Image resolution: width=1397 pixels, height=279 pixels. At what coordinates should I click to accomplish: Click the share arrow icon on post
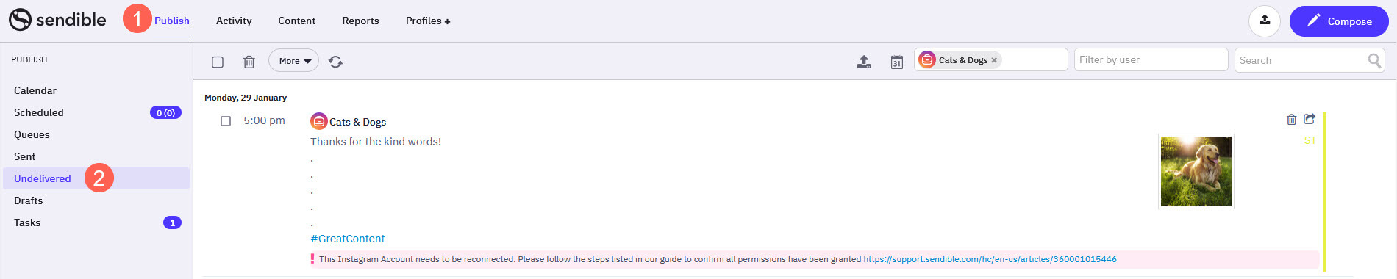pos(1309,119)
